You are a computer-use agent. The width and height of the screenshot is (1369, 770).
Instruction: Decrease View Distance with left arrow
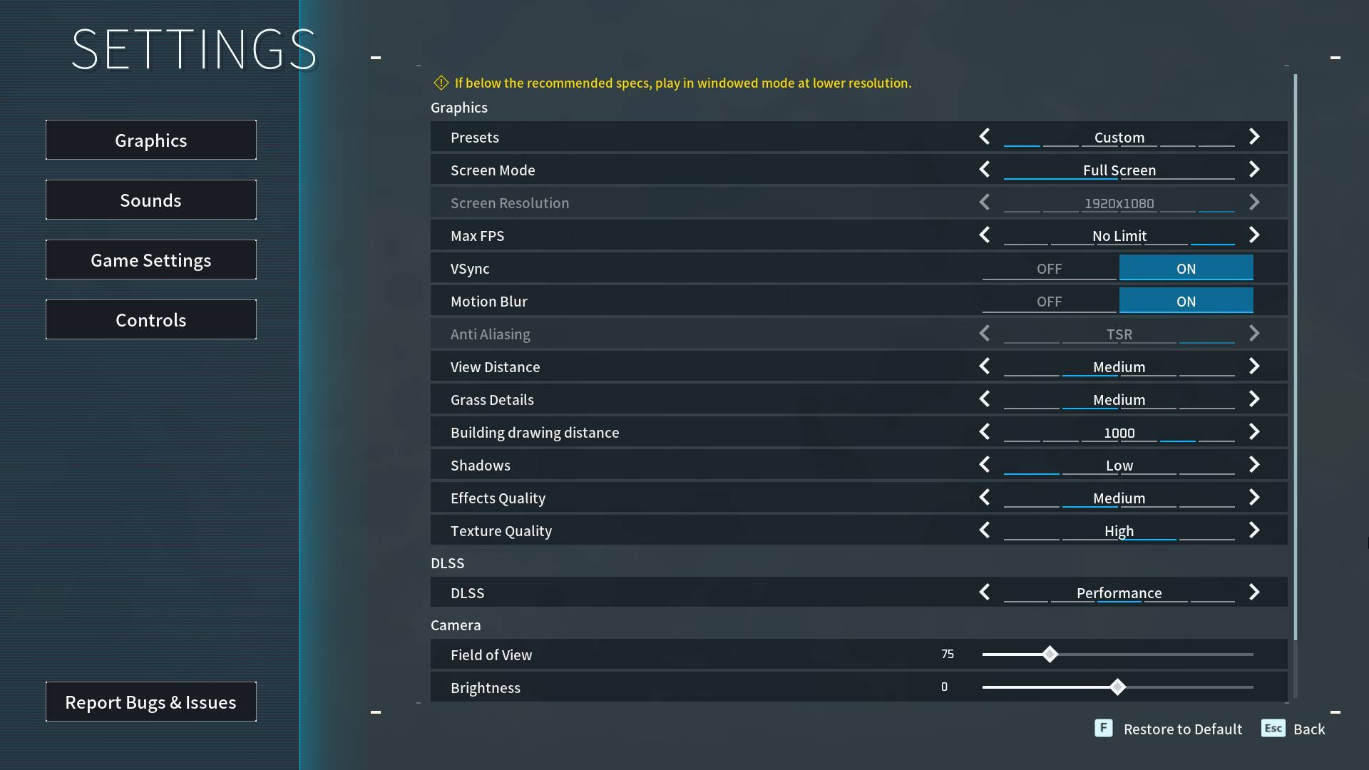click(985, 366)
